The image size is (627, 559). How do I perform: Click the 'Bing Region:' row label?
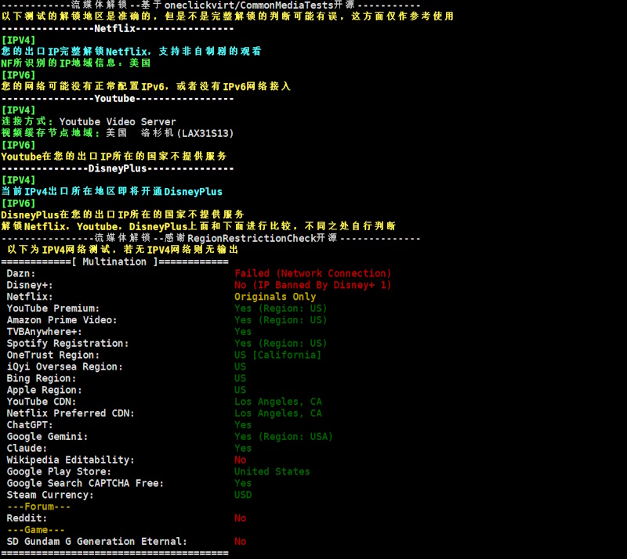pos(42,378)
